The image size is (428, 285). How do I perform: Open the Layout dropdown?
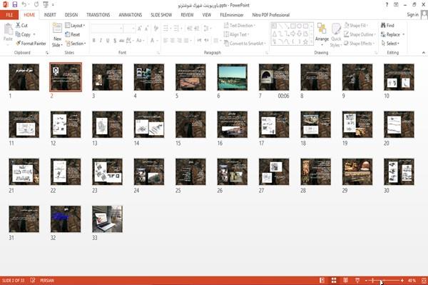pos(75,26)
